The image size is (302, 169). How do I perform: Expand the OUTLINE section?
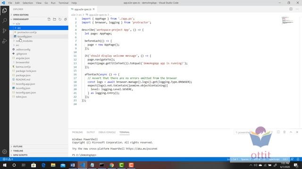point(39,146)
